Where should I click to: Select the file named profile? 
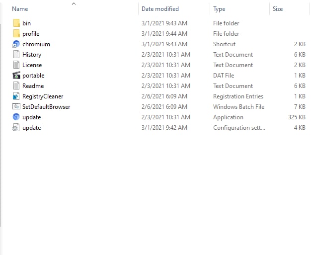pos(31,34)
